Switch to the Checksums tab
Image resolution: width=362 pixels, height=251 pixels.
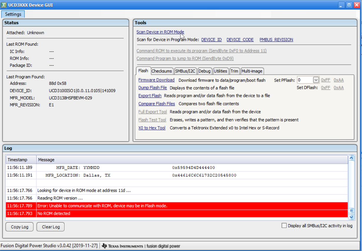162,71
